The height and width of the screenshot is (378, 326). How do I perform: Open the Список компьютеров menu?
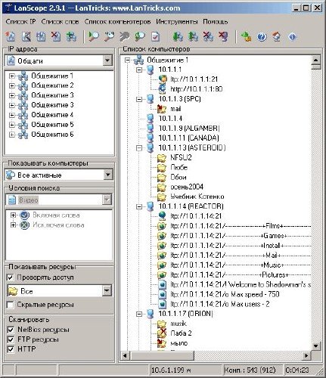click(117, 22)
